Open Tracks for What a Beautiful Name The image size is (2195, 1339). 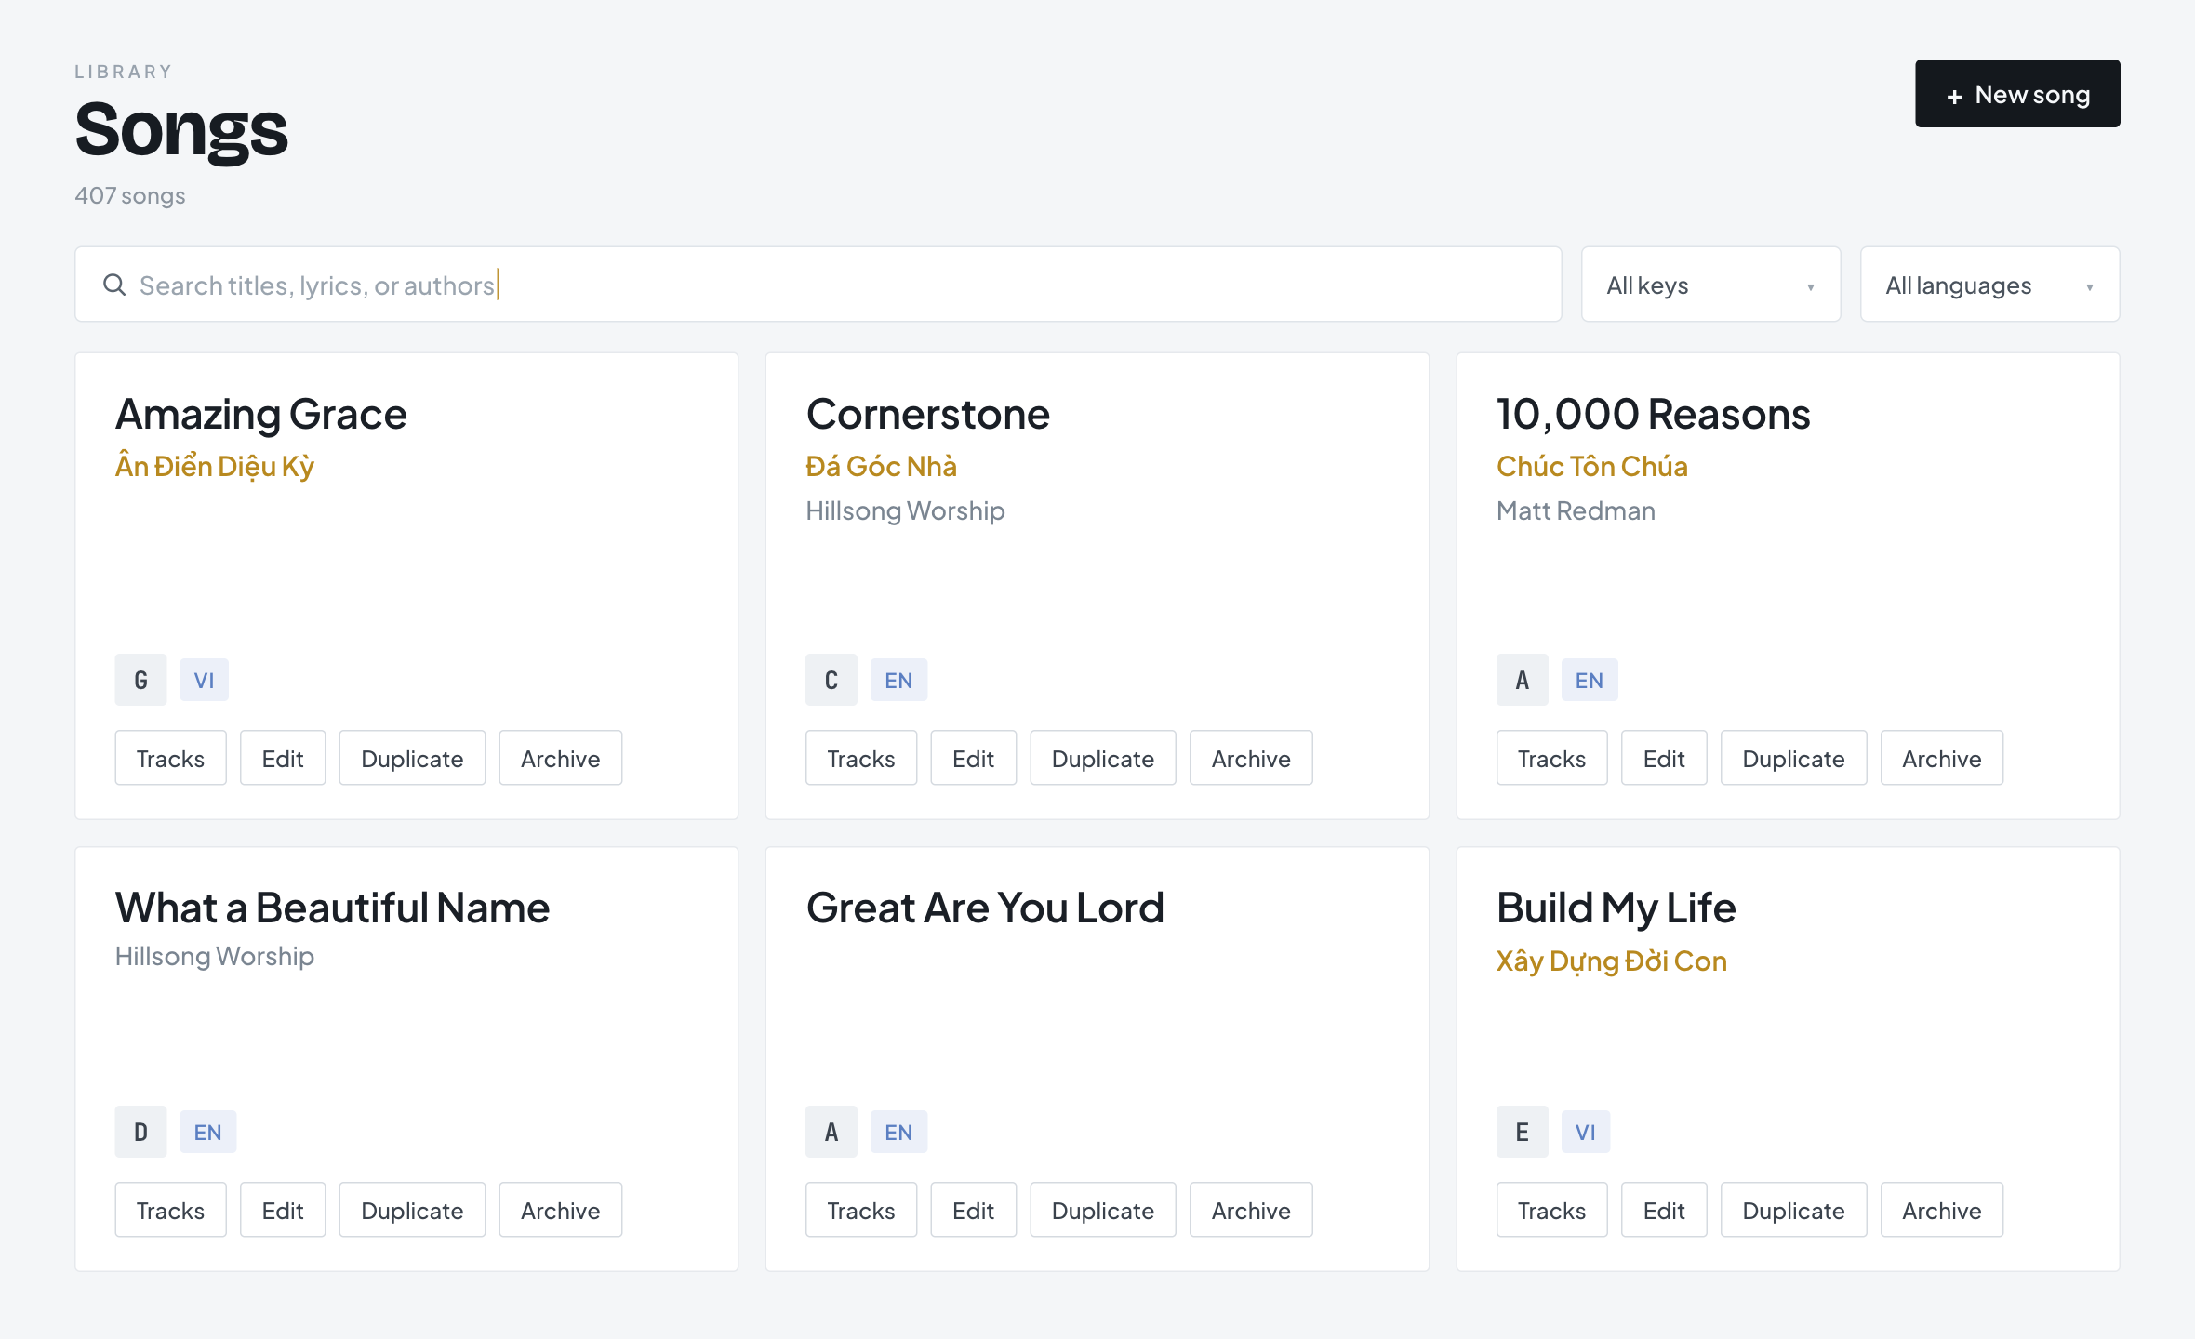pos(170,1210)
